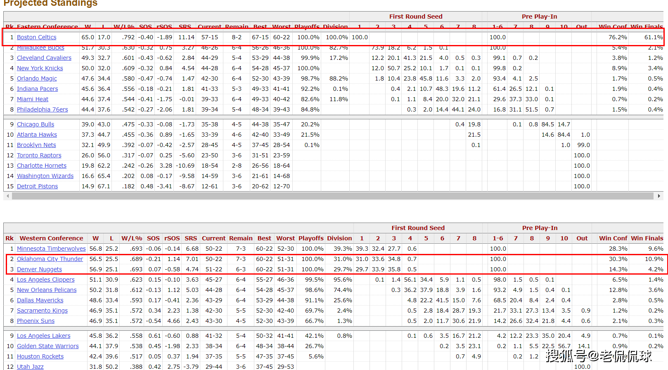
Task: Open the New York Knicks link
Action: pos(40,68)
